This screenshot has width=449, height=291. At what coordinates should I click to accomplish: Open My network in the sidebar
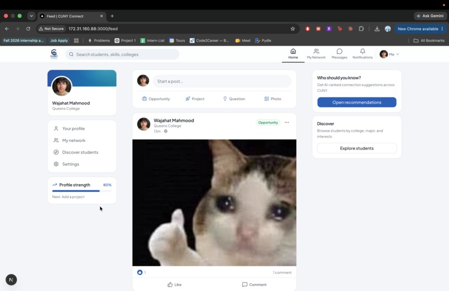click(x=82, y=141)
